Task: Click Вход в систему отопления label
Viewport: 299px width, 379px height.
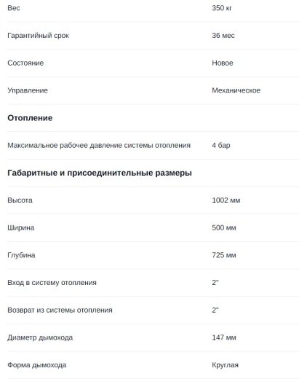Action: point(52,283)
